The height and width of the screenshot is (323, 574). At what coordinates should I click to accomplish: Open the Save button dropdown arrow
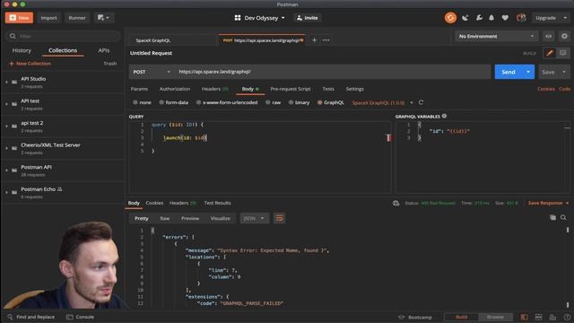[x=564, y=72]
